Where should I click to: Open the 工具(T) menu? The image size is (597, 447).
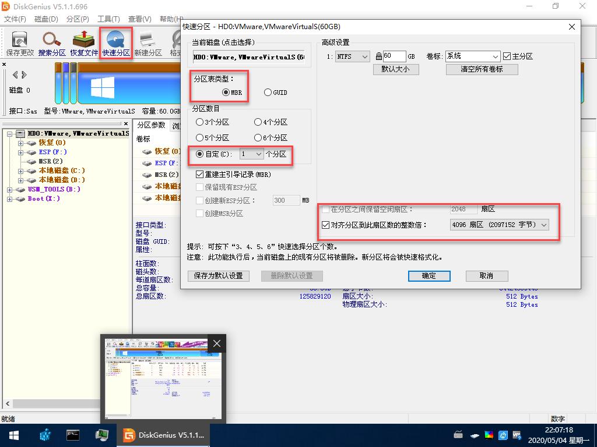point(108,19)
